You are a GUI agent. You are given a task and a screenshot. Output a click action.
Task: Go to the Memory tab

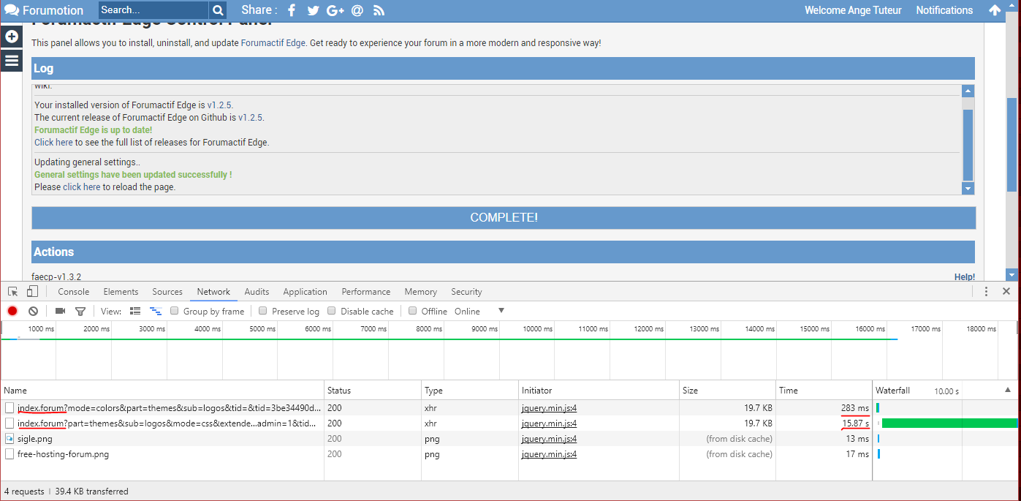click(x=420, y=291)
